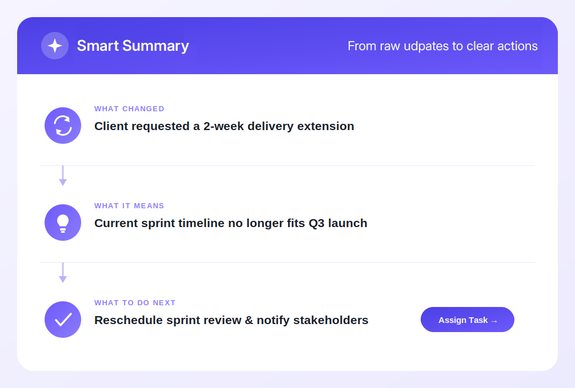The image size is (575, 388).
Task: Select the Smart Summary title
Action: [133, 46]
